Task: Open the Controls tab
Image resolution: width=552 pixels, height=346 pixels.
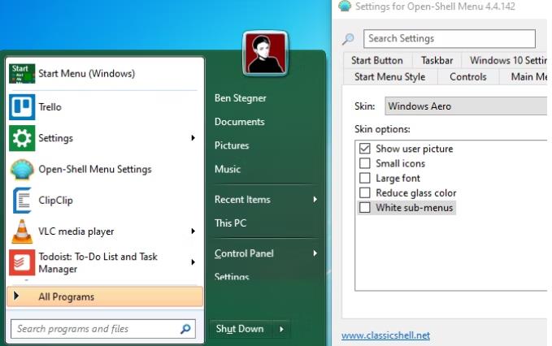Action: point(468,77)
